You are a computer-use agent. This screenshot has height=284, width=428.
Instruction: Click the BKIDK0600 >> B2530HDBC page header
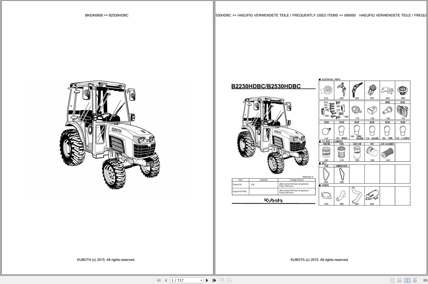click(x=107, y=15)
